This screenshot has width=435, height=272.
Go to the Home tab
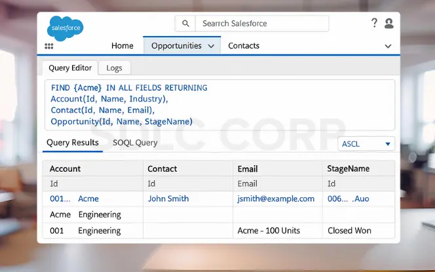123,46
